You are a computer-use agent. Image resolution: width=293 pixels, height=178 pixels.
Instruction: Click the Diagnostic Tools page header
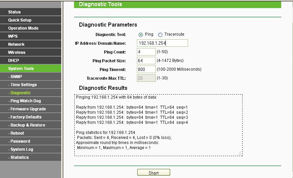coord(178,4)
